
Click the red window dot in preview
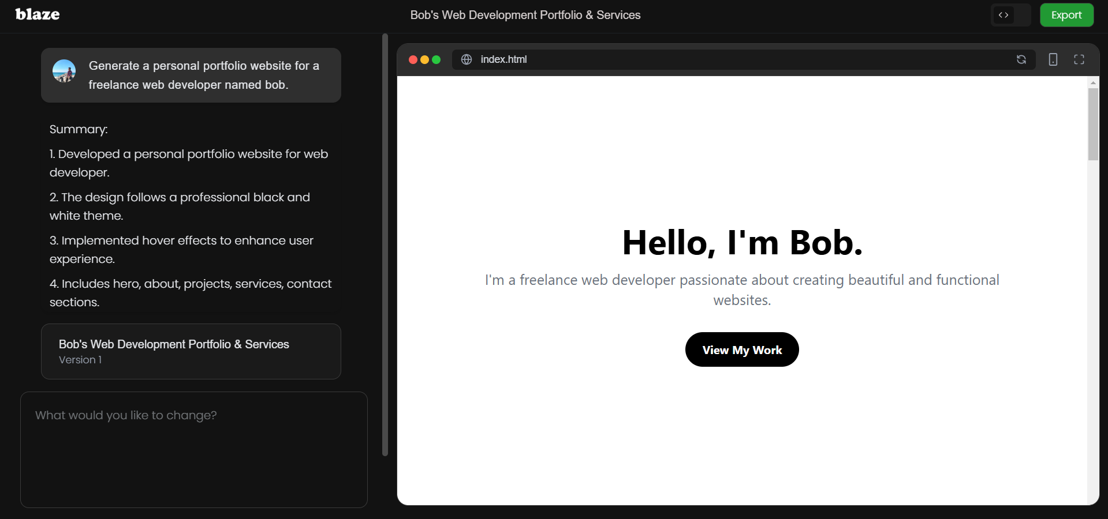click(x=413, y=59)
